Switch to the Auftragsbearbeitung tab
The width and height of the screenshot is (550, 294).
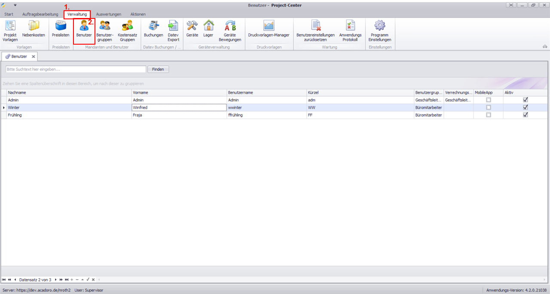(40, 14)
